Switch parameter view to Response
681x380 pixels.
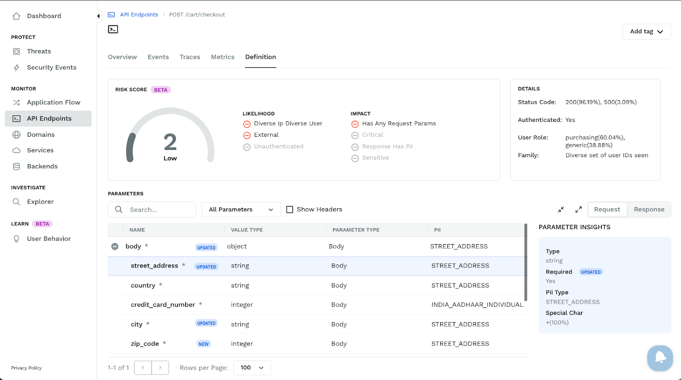click(x=649, y=210)
